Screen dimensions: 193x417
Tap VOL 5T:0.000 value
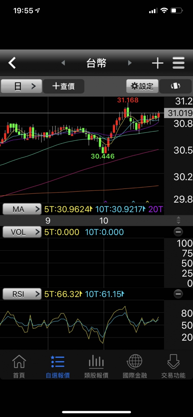point(62,232)
